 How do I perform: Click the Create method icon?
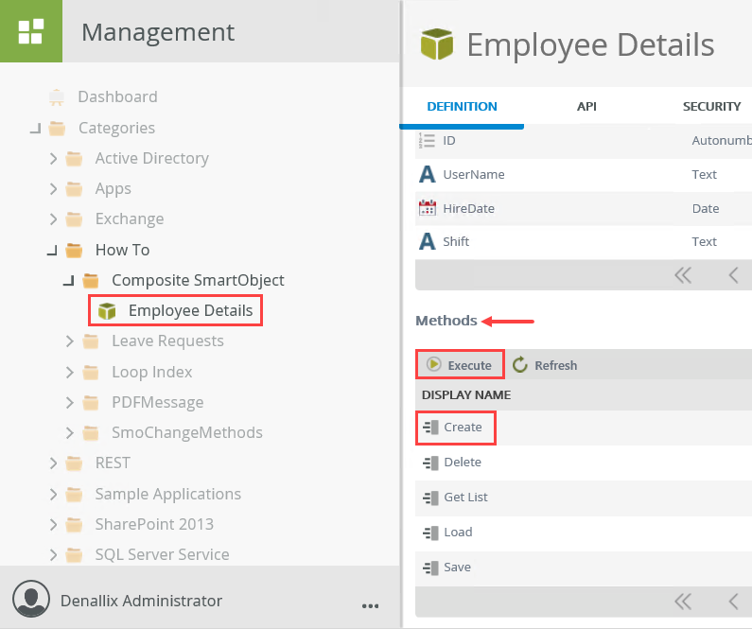[430, 428]
